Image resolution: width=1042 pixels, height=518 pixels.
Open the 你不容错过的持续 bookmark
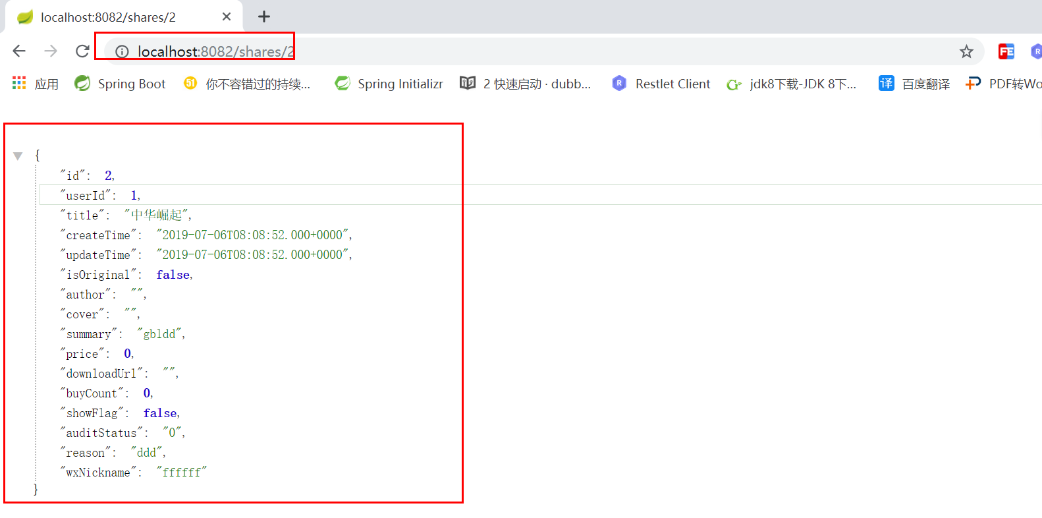tap(247, 84)
